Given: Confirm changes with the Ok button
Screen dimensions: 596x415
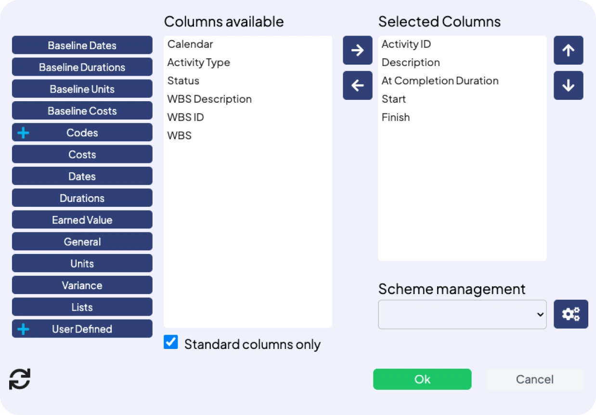Looking at the screenshot, I should pyautogui.click(x=422, y=379).
